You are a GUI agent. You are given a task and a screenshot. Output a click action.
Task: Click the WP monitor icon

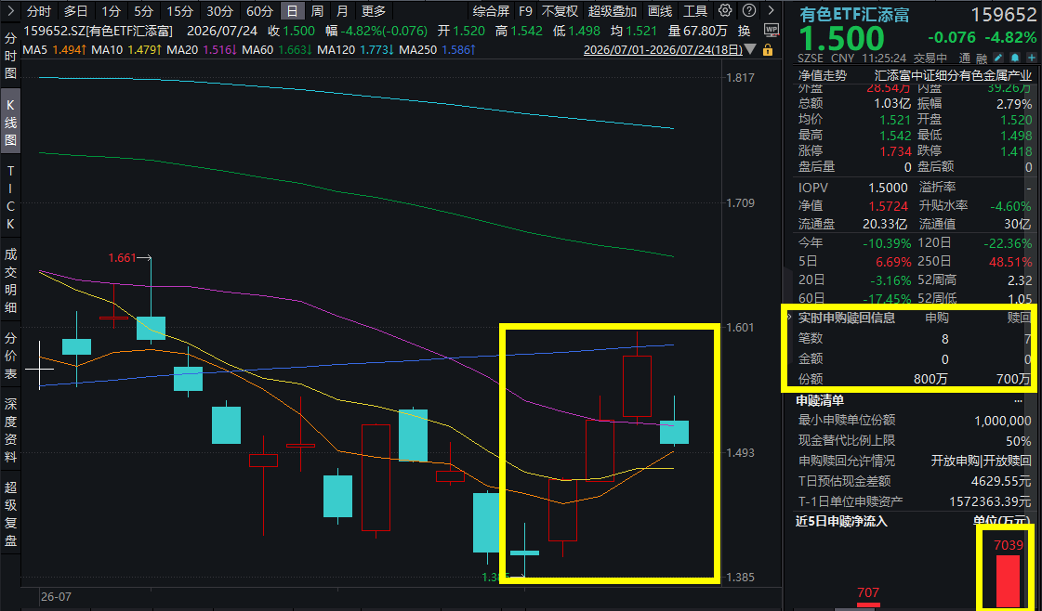(x=771, y=31)
